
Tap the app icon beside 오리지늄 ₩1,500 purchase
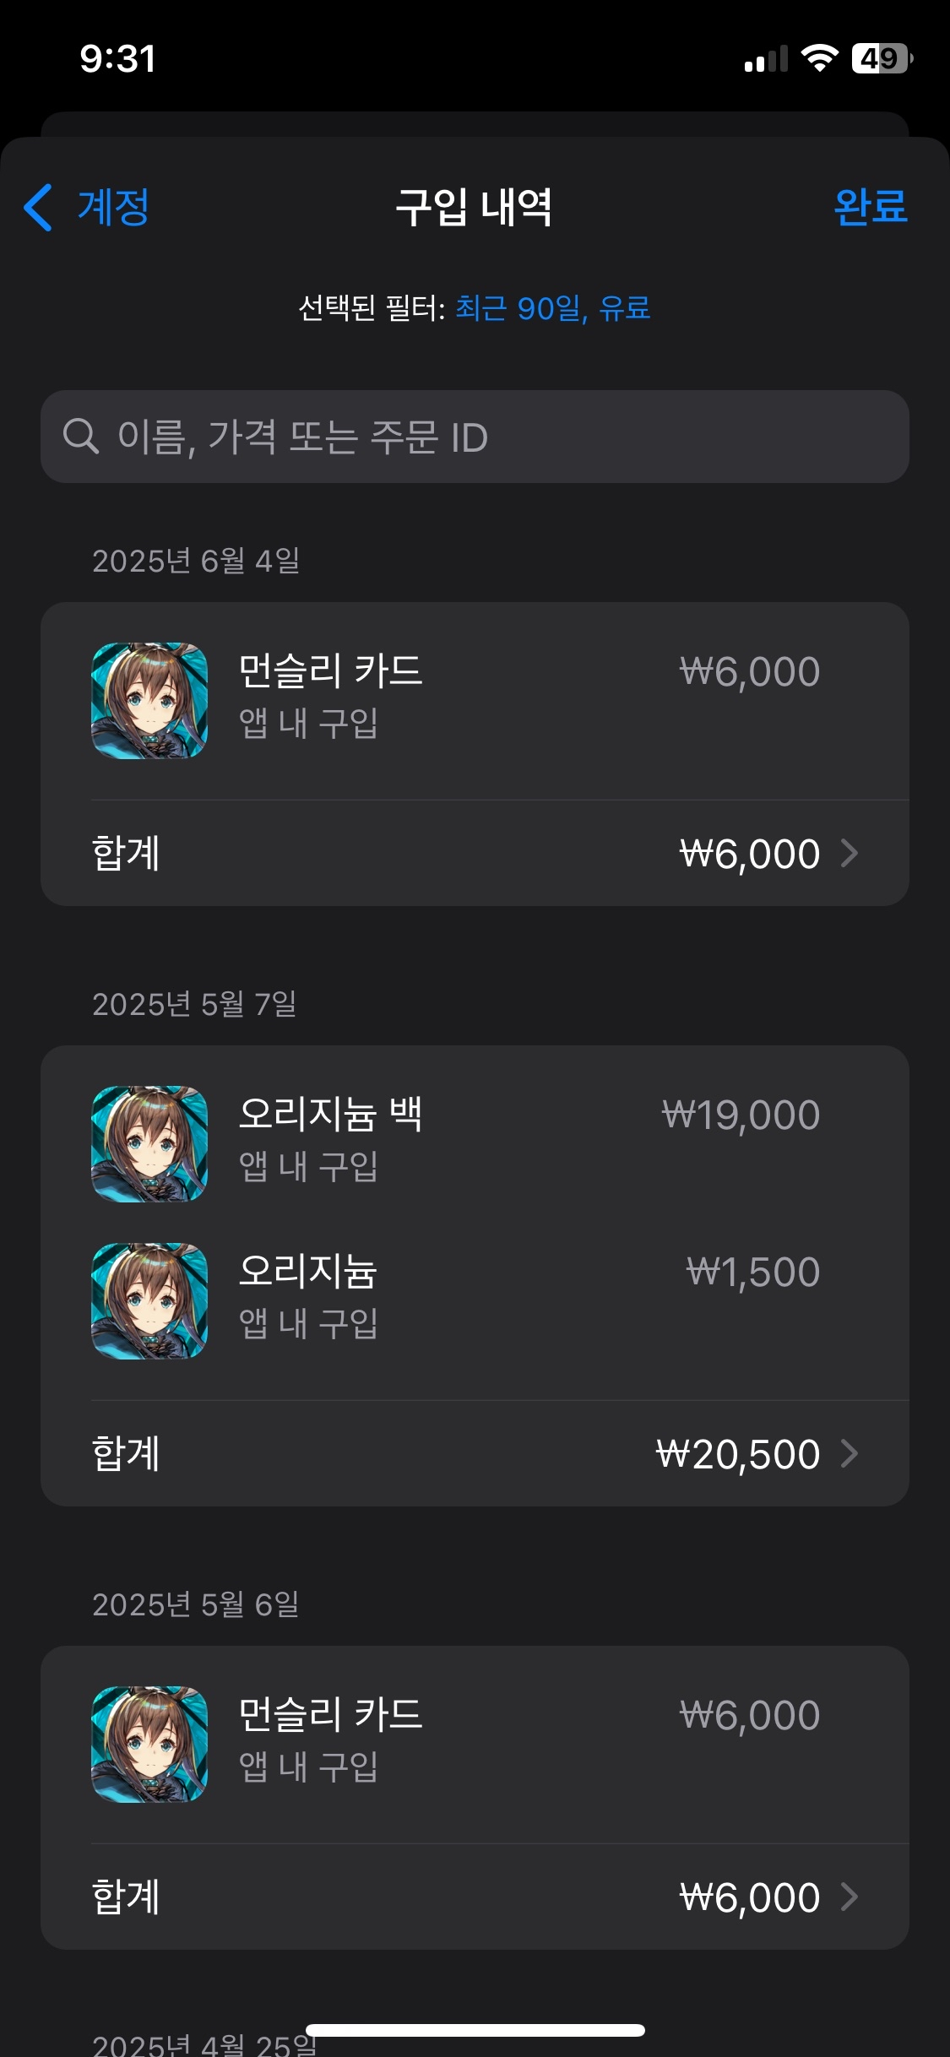149,1300
